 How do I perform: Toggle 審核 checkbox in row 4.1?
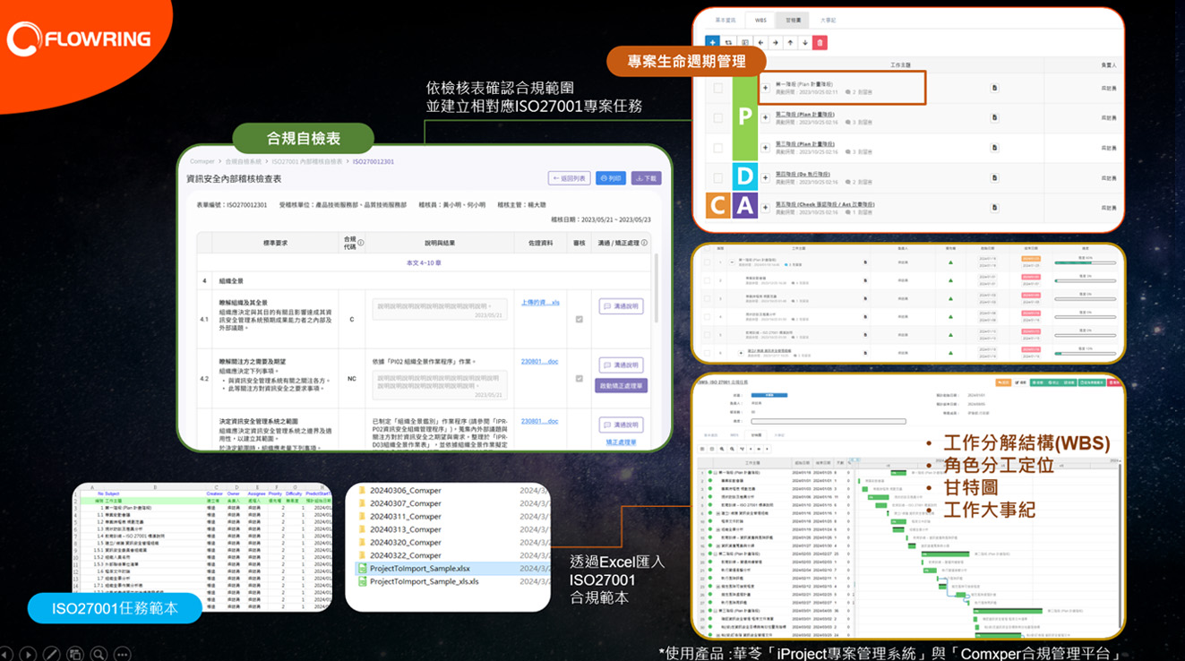[x=579, y=319]
